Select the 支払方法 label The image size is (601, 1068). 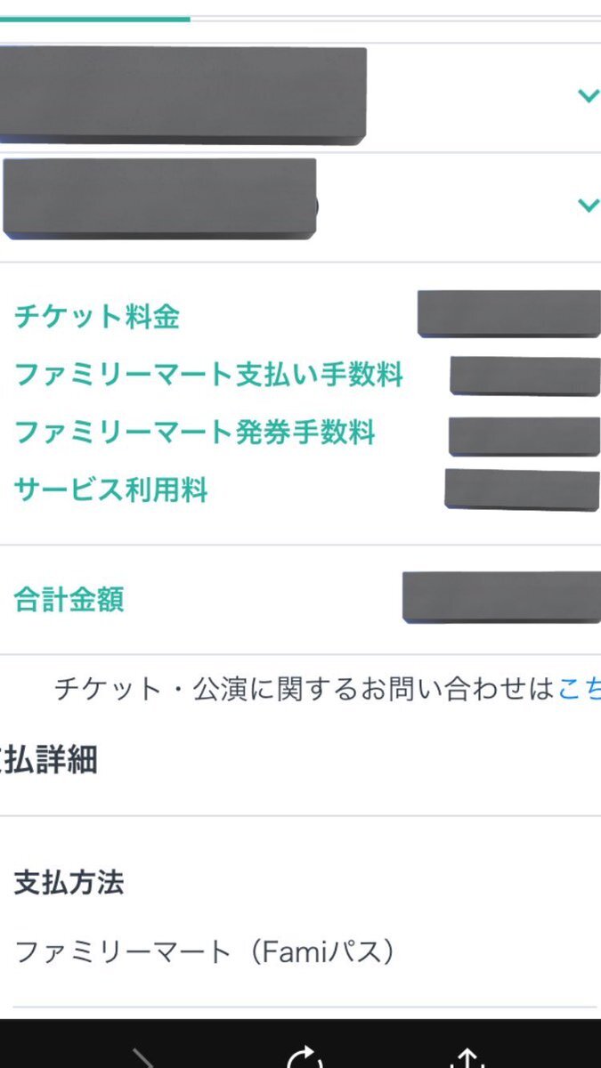[x=69, y=883]
